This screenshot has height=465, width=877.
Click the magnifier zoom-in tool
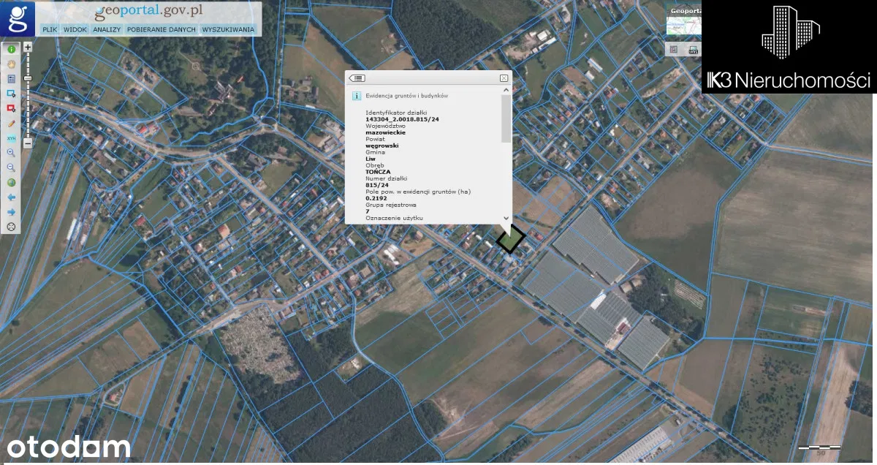tap(12, 153)
